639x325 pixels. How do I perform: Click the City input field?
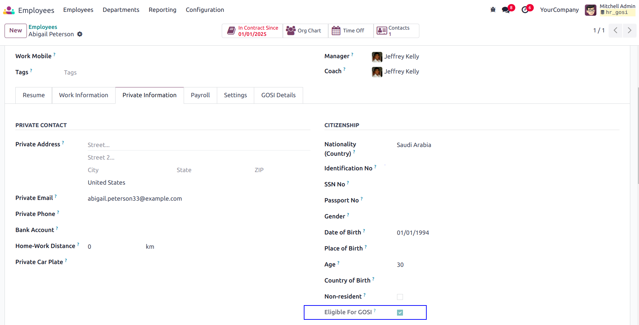(131, 170)
